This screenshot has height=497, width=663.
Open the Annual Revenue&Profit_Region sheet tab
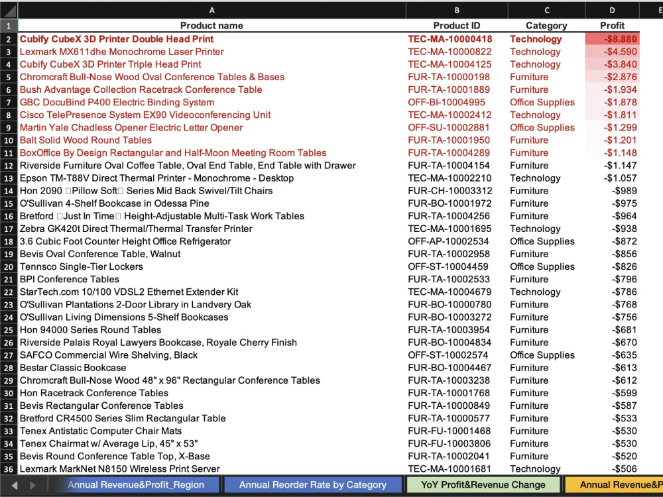coord(136,485)
